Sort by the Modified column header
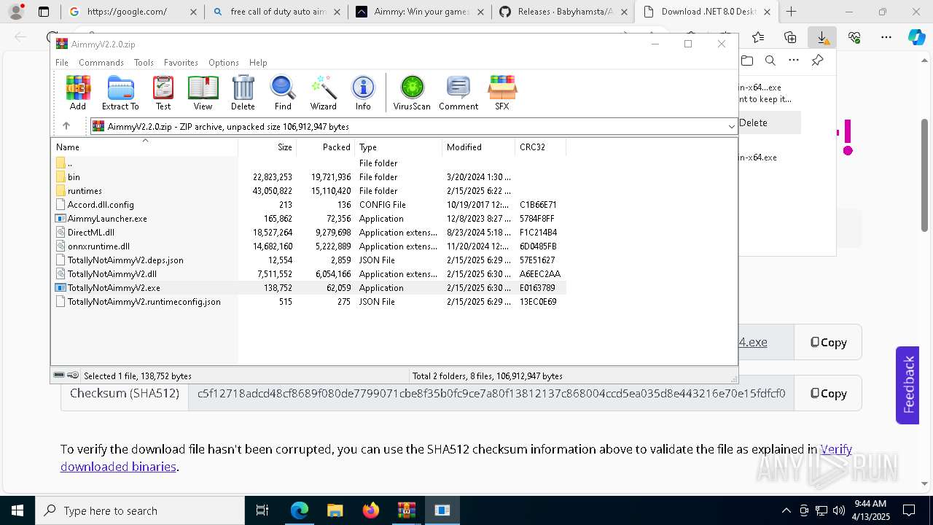Viewport: 933px width, 525px height. [x=478, y=147]
